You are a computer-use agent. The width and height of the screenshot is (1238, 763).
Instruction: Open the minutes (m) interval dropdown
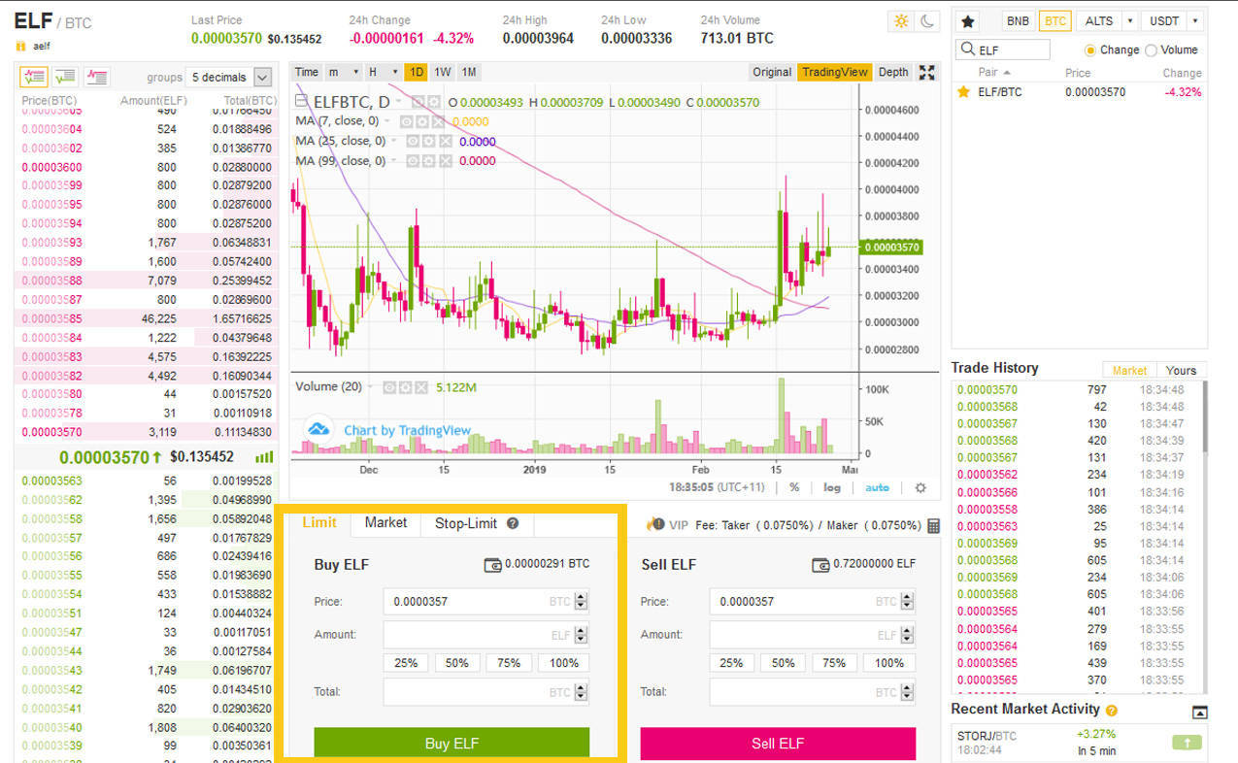pyautogui.click(x=343, y=72)
